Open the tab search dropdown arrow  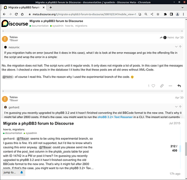point(182,8)
